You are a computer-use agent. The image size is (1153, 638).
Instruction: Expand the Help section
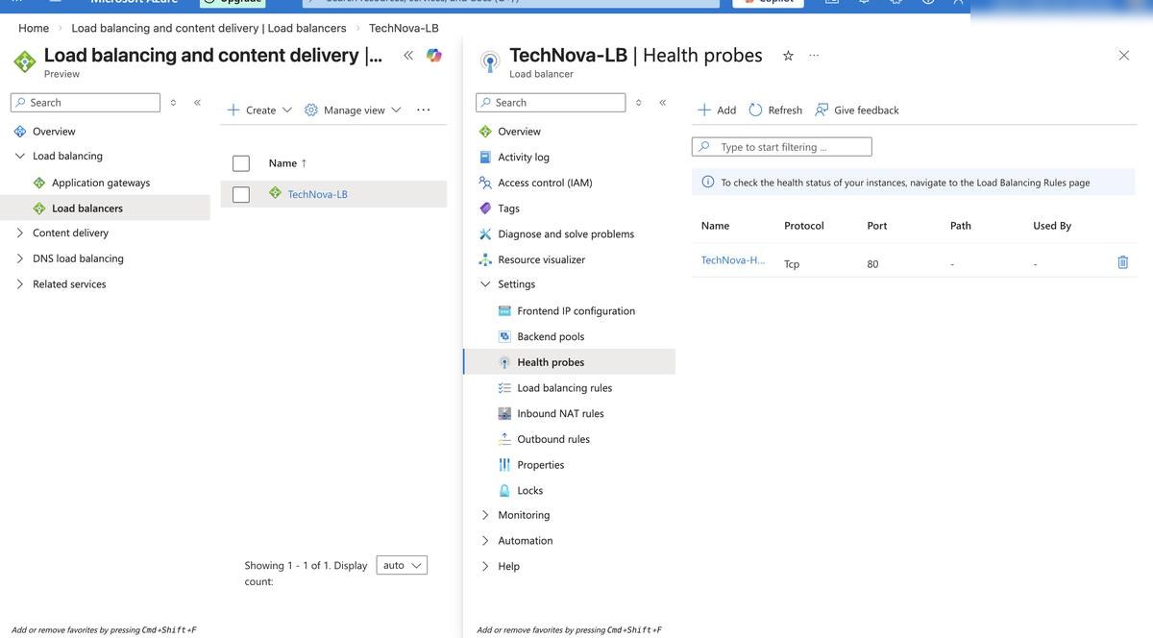485,567
